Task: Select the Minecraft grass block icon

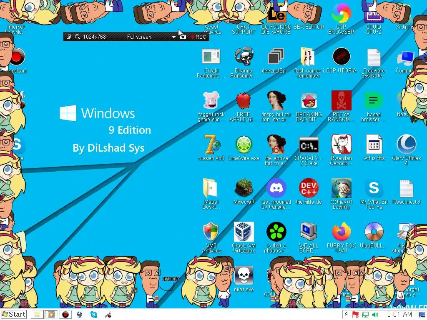Action: coord(244,192)
